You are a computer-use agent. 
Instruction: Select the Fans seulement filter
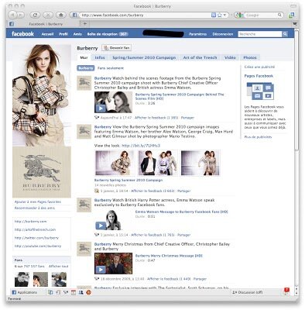[x=111, y=68]
